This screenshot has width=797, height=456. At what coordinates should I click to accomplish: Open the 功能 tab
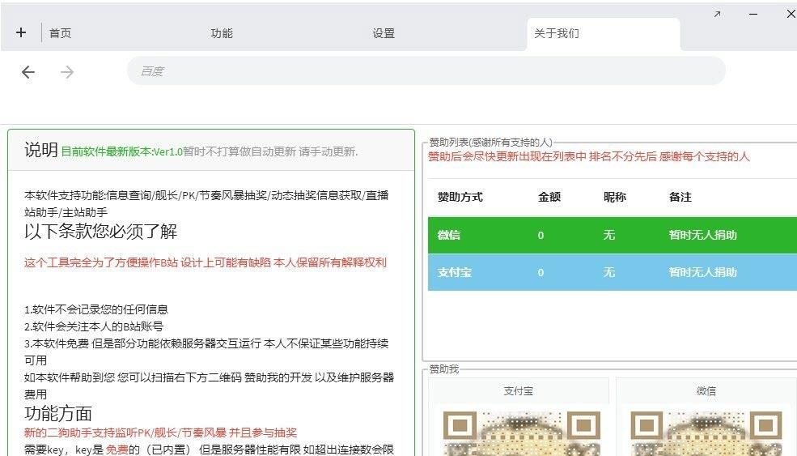(x=222, y=33)
